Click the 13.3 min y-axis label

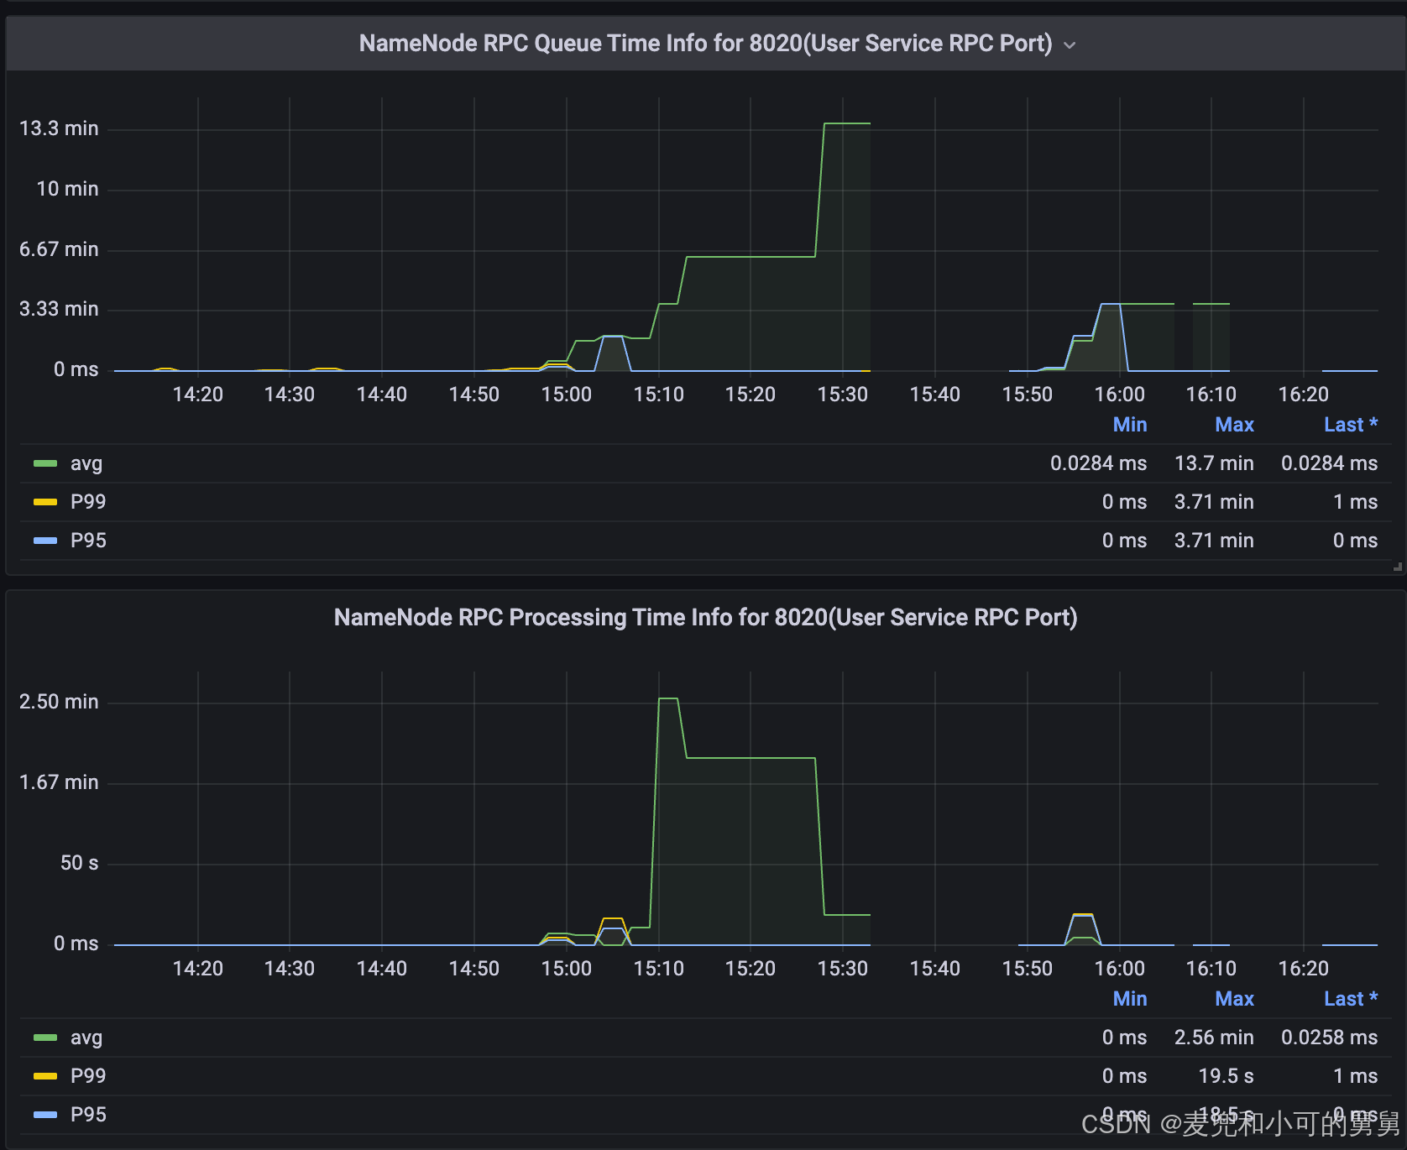pos(59,128)
